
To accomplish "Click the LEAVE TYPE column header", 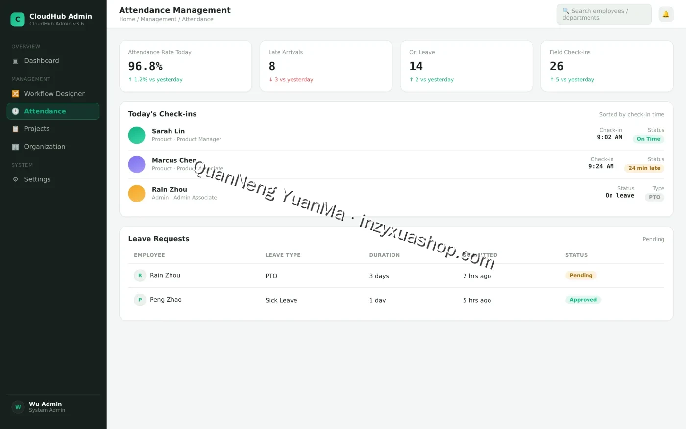I will [283, 255].
